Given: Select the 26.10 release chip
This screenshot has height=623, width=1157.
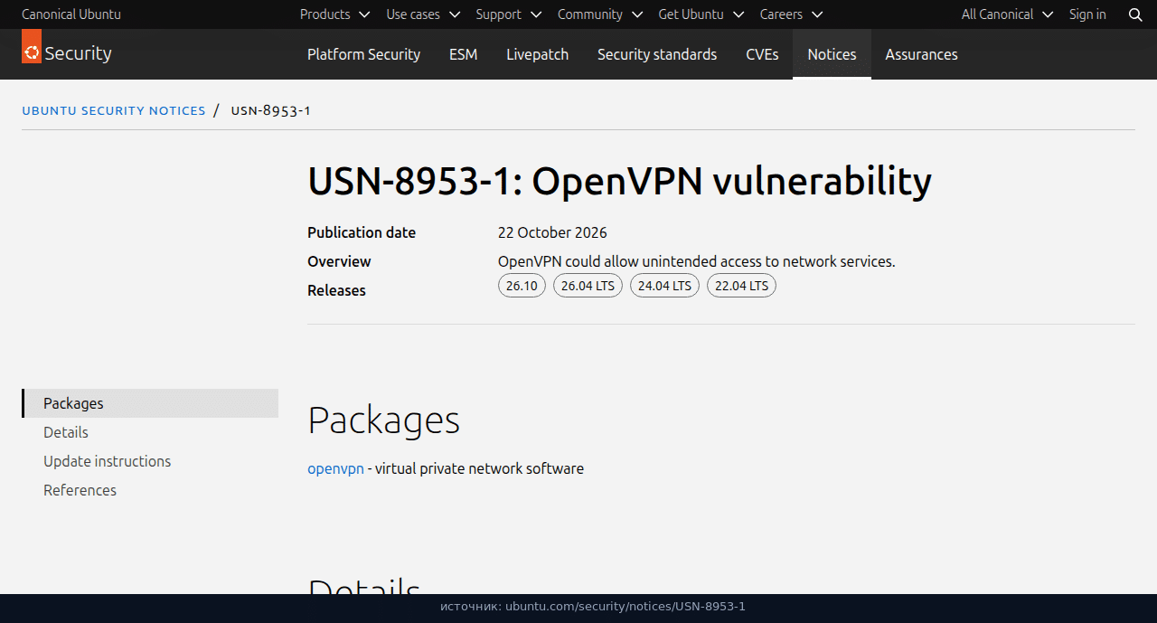Looking at the screenshot, I should [522, 286].
